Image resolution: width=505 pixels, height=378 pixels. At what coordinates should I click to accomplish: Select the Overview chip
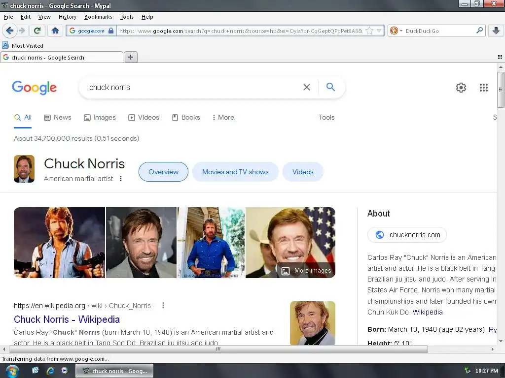pos(163,172)
